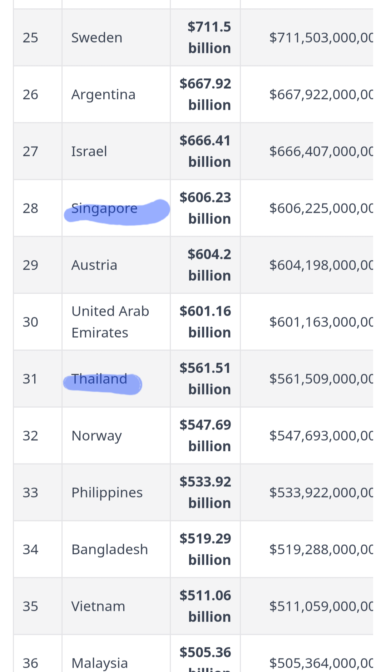Select the Norway country name
386x672 pixels.
pos(96,436)
